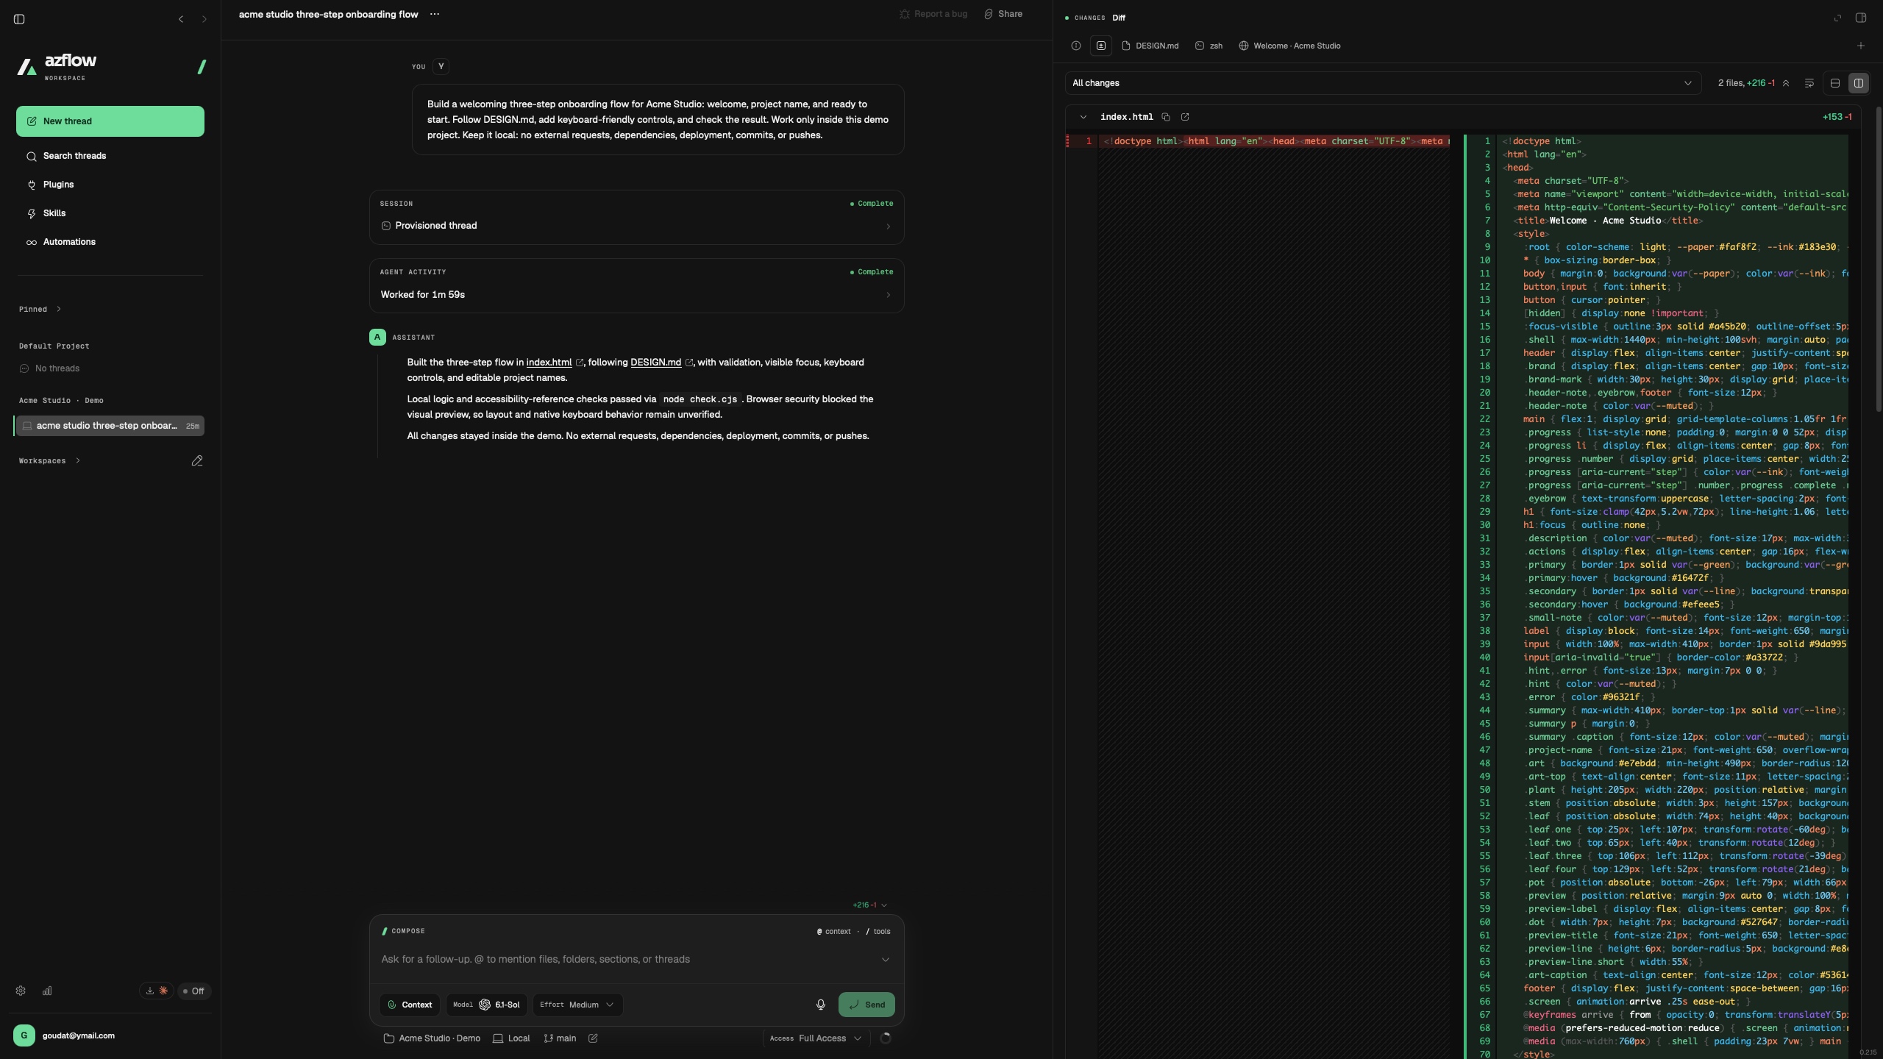This screenshot has width=1883, height=1059.
Task: Open the thread options ellipsis menu
Action: tap(435, 14)
